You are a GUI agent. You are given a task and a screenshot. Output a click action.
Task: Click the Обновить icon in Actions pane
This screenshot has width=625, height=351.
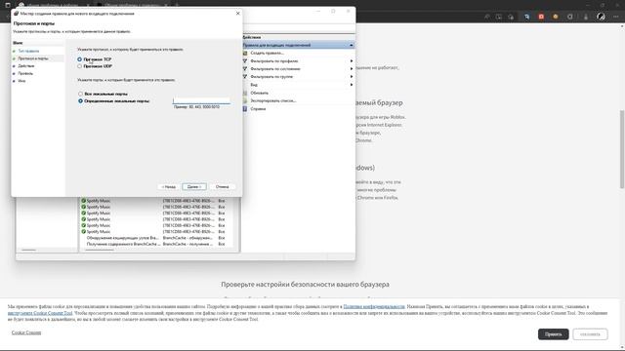pos(245,93)
